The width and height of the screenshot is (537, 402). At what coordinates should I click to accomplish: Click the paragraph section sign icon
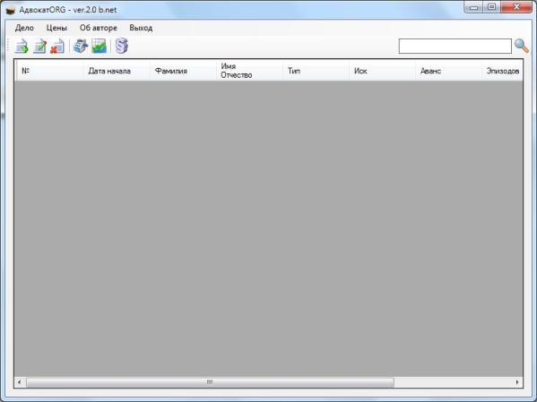point(122,46)
